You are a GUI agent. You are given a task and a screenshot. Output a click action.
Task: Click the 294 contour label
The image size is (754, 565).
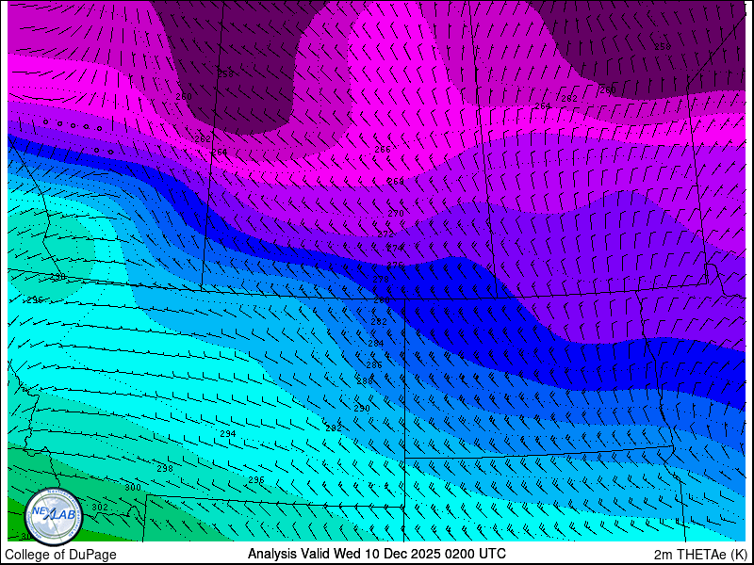click(228, 434)
